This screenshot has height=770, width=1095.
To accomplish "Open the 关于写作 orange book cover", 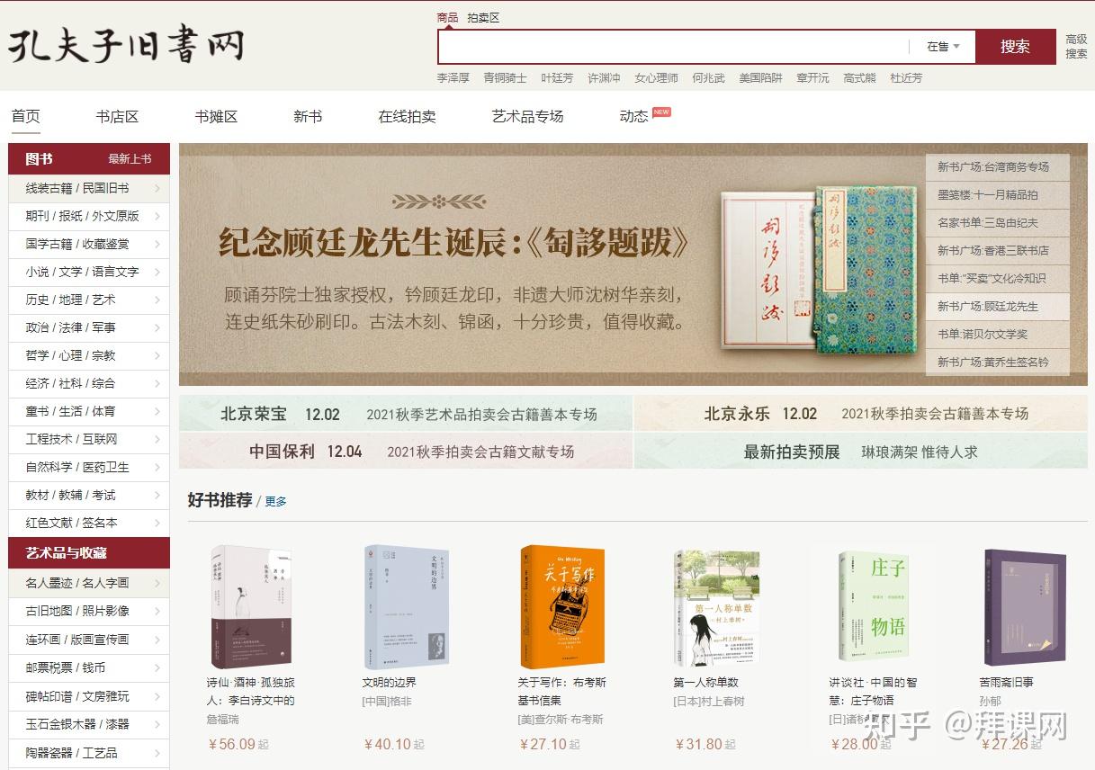I will pos(562,605).
